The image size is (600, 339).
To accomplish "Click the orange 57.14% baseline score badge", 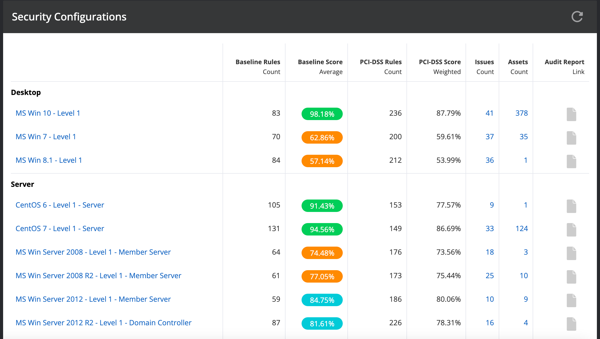I will (x=322, y=161).
